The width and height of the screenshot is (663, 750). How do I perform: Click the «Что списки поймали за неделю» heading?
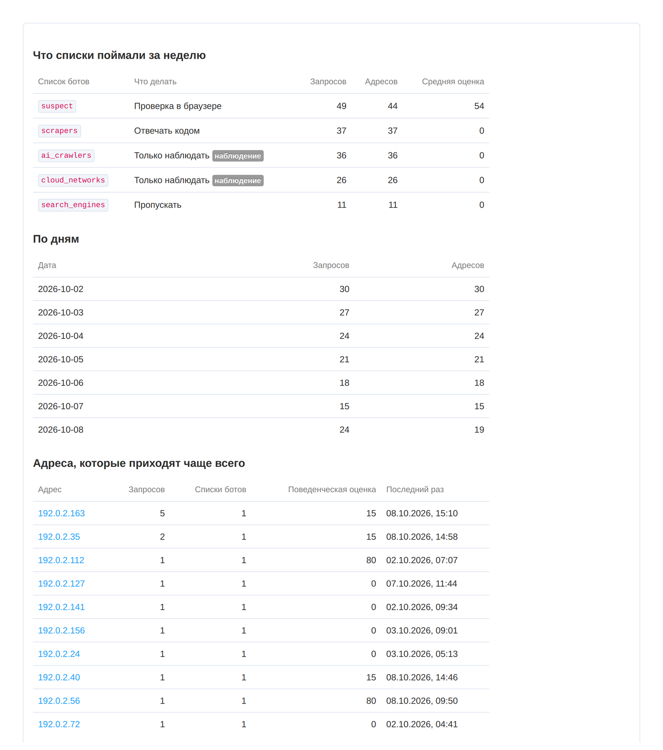[120, 55]
